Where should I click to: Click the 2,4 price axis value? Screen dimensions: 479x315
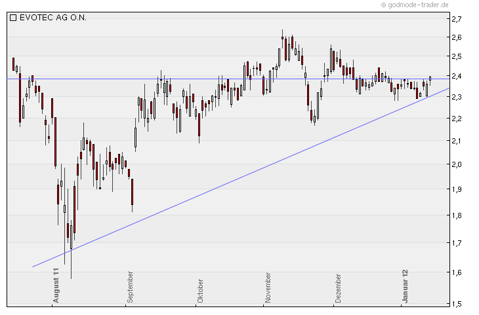457,75
